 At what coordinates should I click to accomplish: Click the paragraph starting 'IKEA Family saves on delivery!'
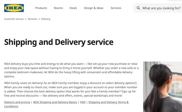pos(71,89)
